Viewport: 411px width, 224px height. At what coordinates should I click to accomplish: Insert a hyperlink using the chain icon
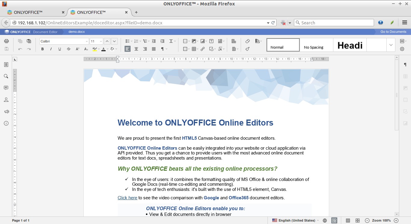pos(203,49)
